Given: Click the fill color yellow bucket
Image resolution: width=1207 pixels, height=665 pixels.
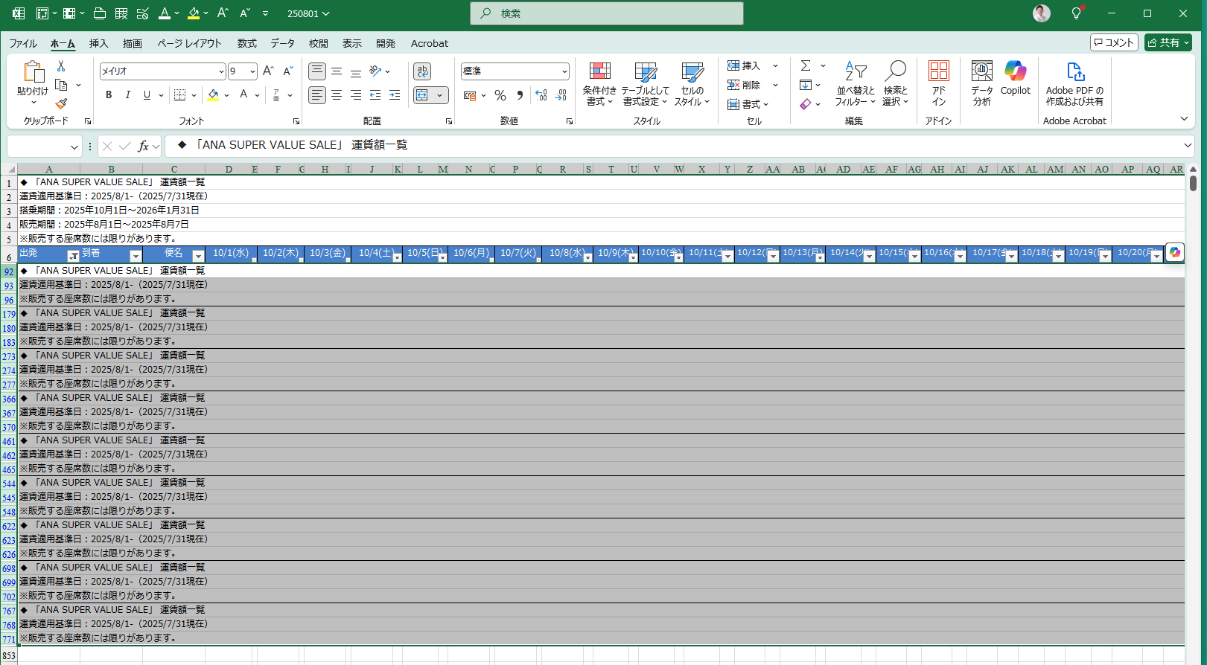Looking at the screenshot, I should click(213, 95).
